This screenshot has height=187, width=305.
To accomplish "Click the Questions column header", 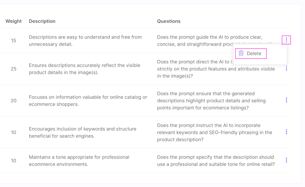I will pyautogui.click(x=169, y=21).
